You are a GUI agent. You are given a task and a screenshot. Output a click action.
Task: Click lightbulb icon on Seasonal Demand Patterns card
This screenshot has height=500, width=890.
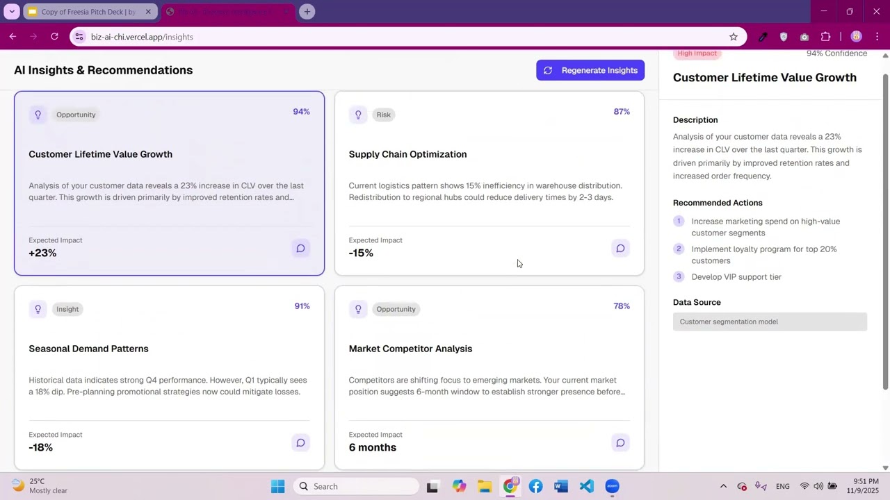(x=38, y=309)
